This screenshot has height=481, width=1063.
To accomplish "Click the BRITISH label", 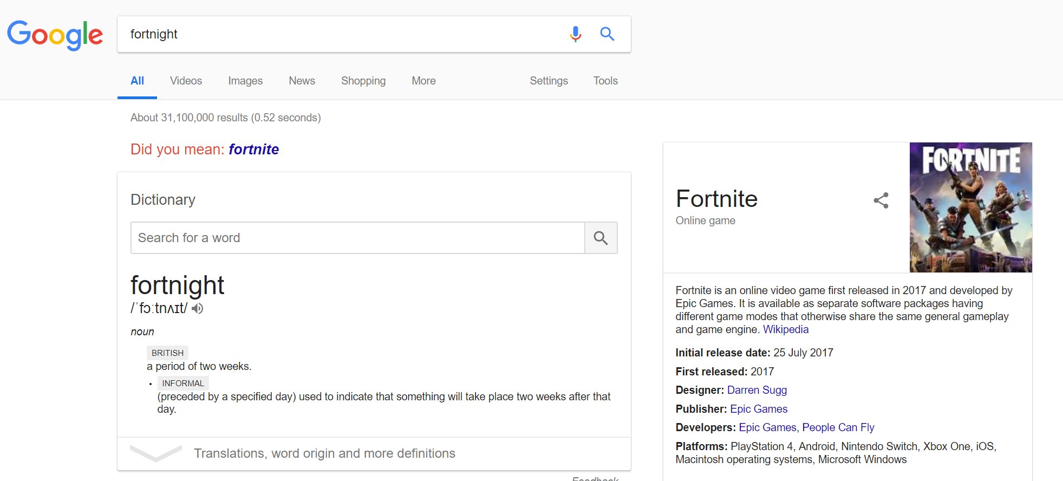I will [167, 353].
